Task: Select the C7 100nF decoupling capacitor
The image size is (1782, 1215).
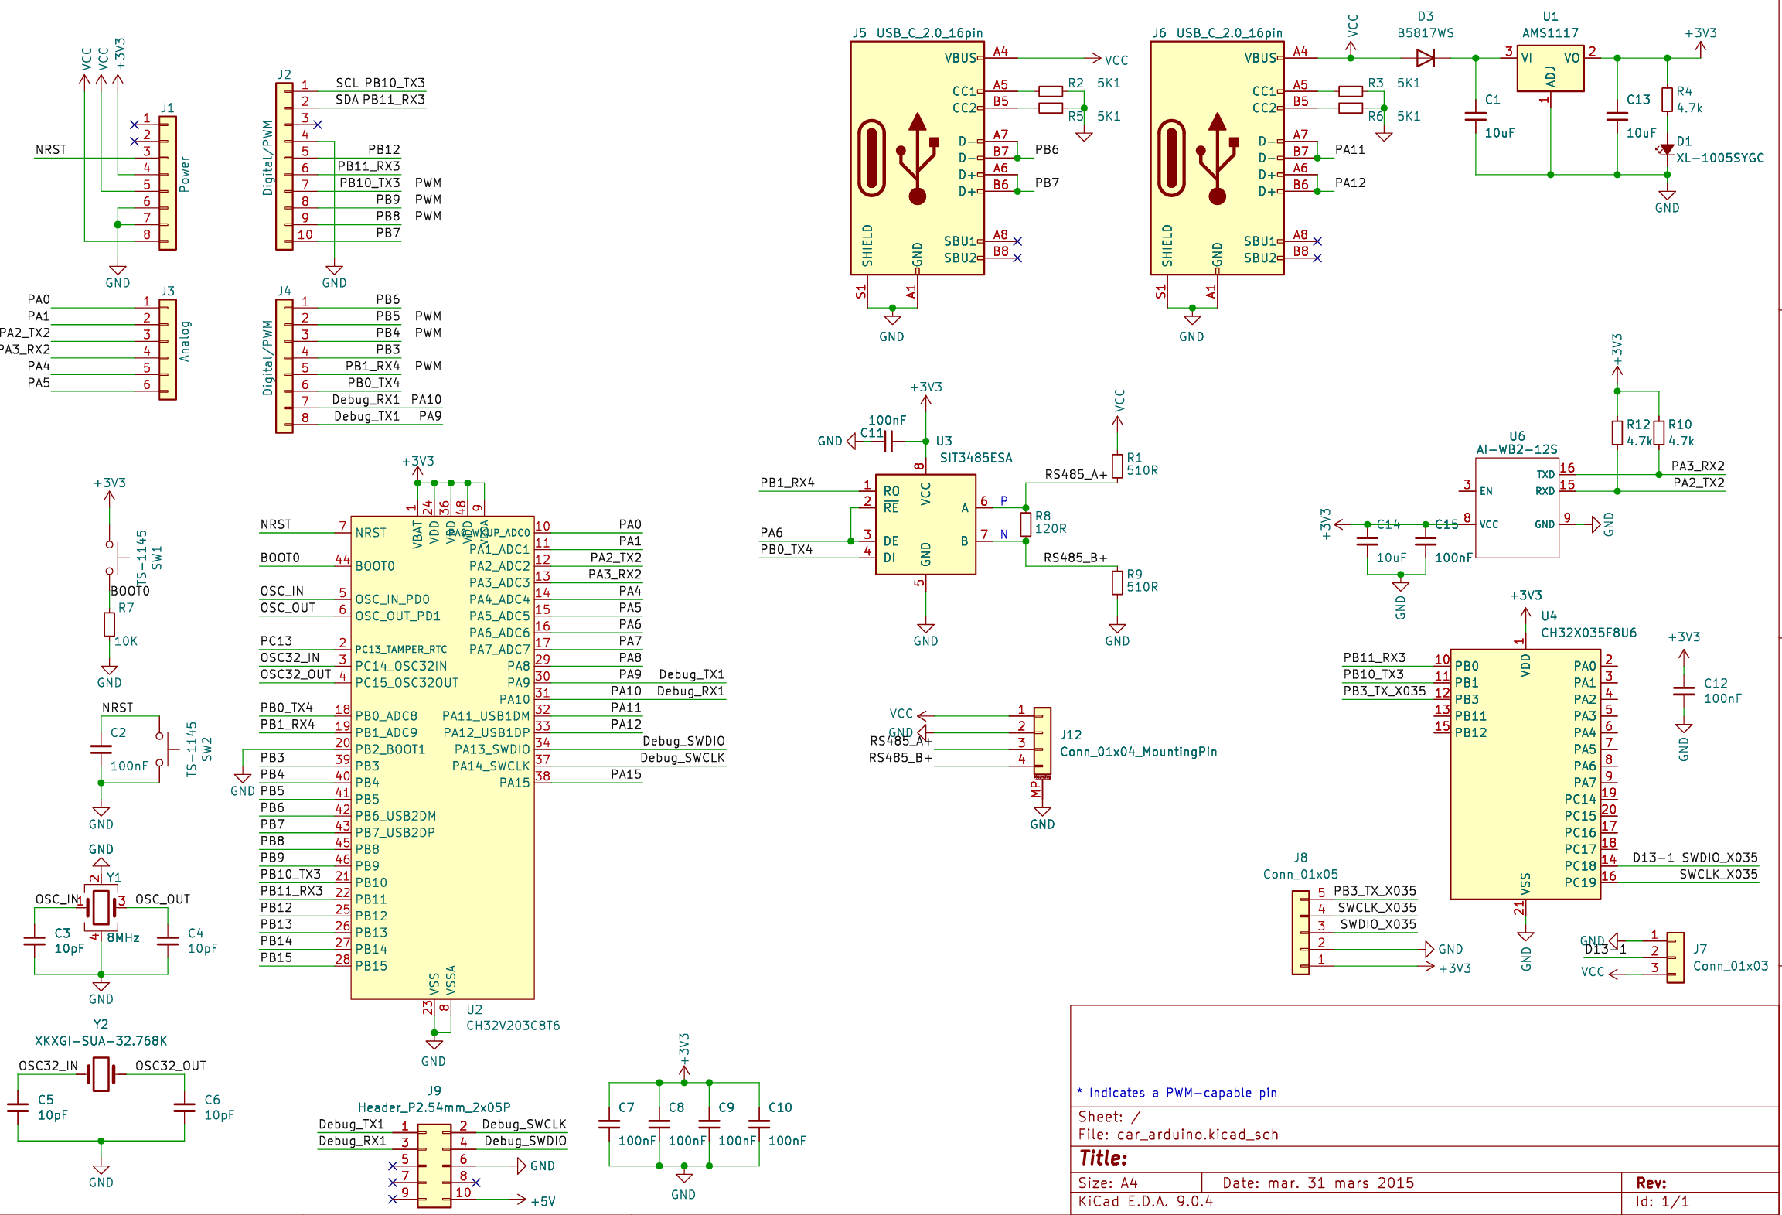Action: 608,1124
